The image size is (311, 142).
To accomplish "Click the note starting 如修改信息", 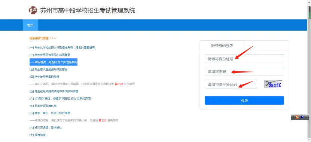I will (74, 120).
